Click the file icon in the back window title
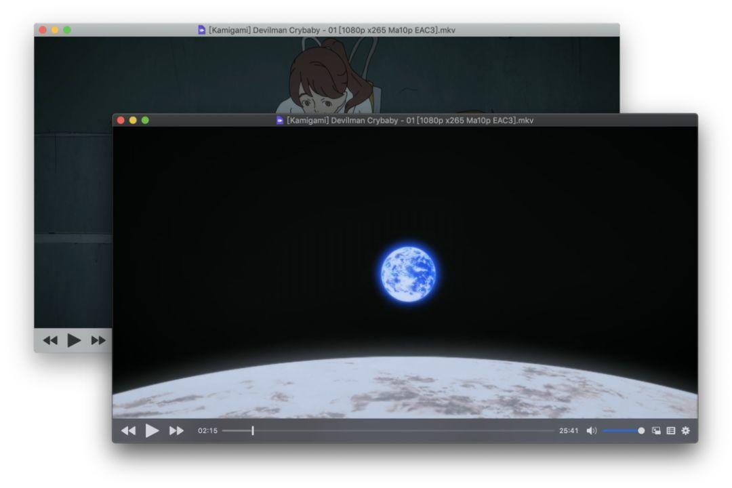The height and width of the screenshot is (488, 732). [x=202, y=30]
